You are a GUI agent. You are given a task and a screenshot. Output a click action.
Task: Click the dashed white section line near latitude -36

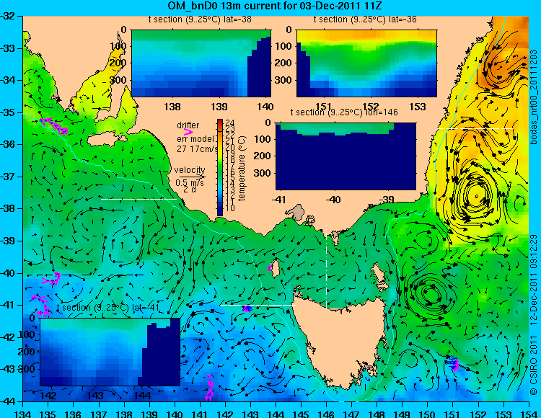(x=475, y=128)
